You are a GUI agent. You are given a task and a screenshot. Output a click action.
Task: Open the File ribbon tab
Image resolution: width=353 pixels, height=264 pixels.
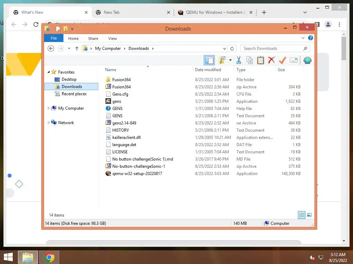(53, 38)
